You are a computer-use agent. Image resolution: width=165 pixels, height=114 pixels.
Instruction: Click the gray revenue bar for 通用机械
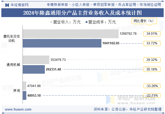coord(36,60)
